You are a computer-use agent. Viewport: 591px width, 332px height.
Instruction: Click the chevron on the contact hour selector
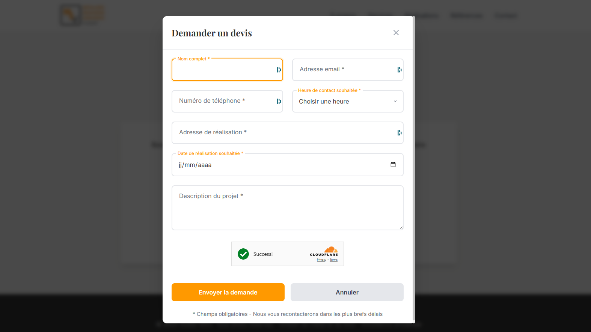pos(395,101)
